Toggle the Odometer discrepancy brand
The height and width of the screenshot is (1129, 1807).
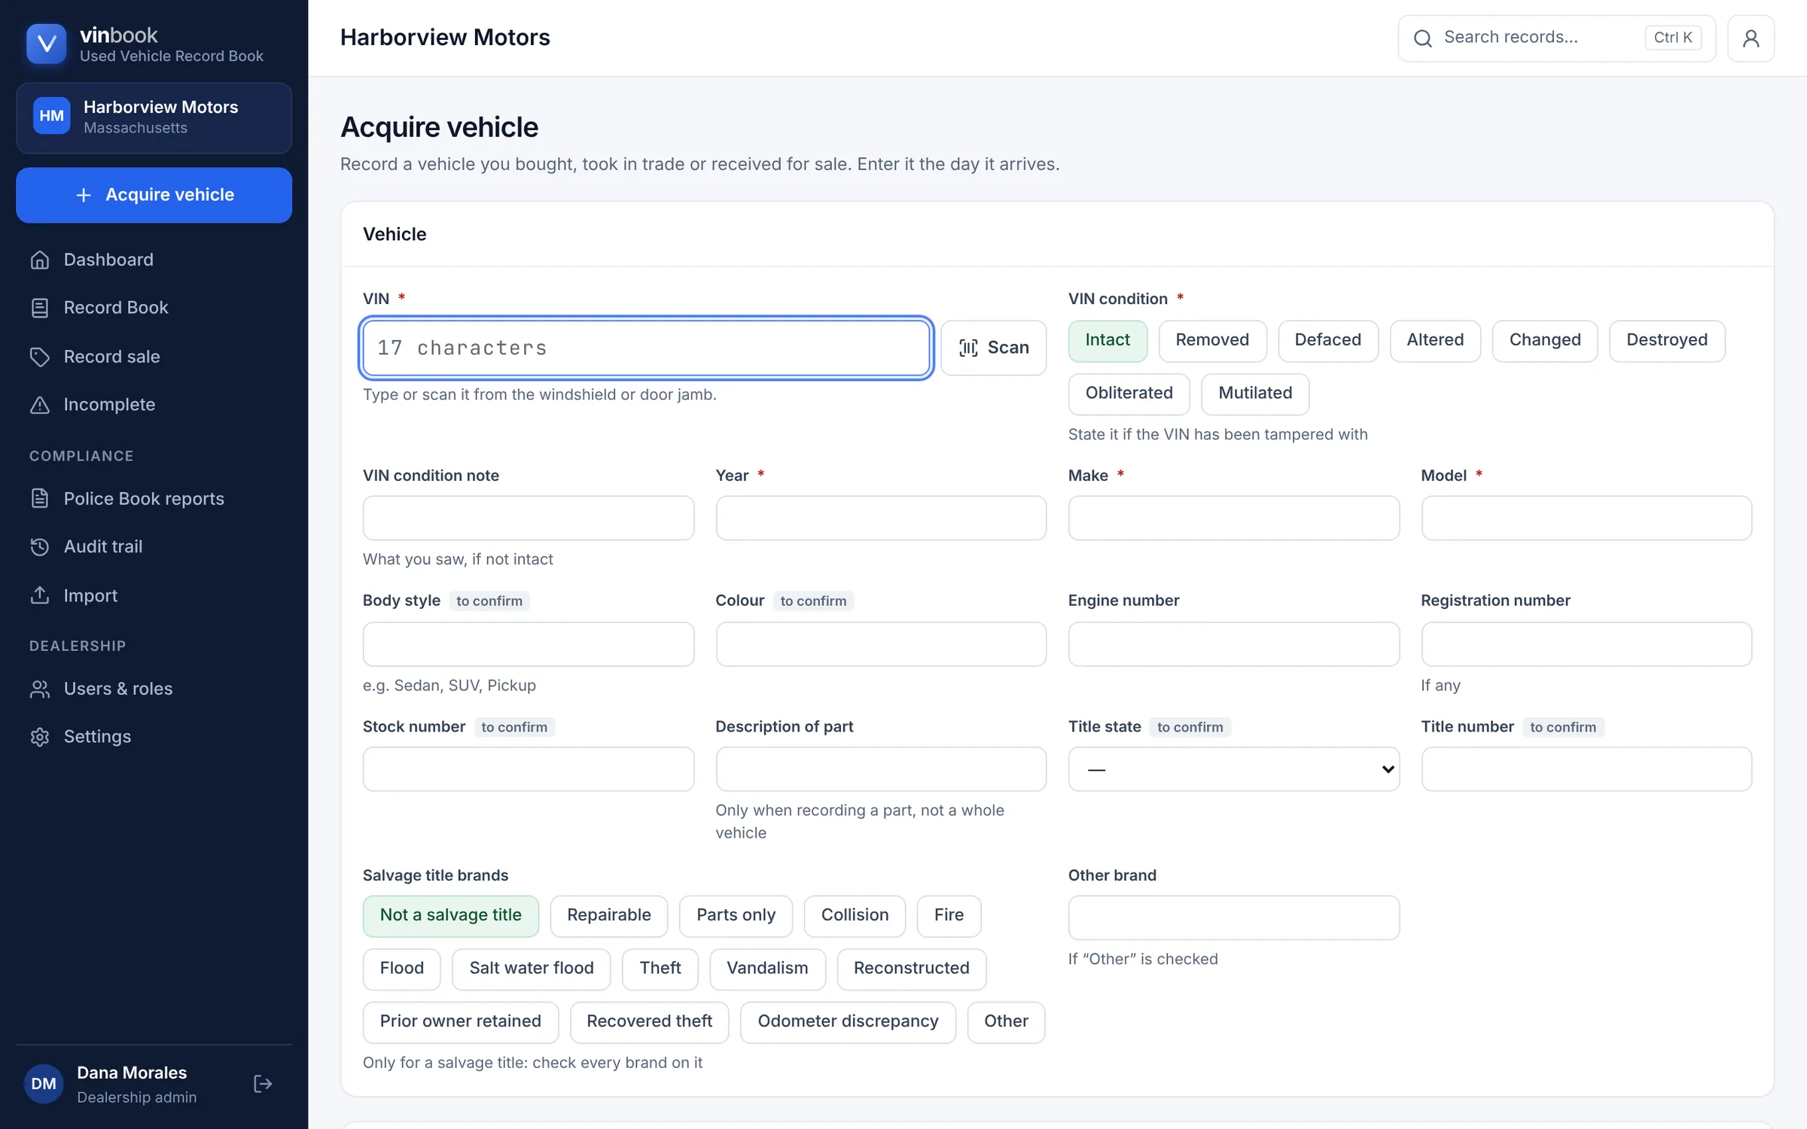[848, 1021]
